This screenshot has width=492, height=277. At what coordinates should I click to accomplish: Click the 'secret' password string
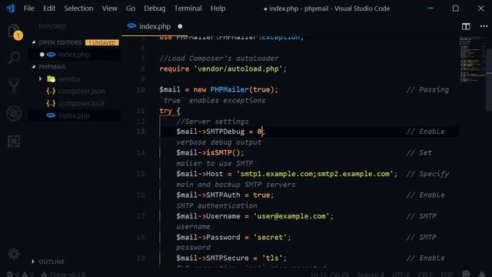[x=270, y=237]
